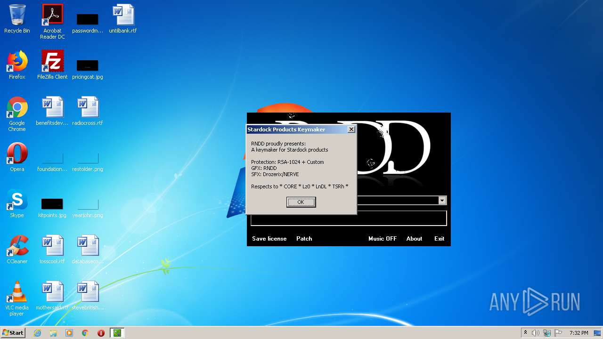This screenshot has width=603, height=339.
Task: Expand the product dropdown arrow
Action: click(x=442, y=201)
